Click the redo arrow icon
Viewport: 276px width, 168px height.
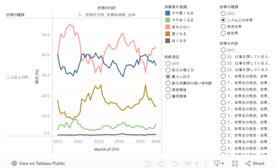pos(161,164)
